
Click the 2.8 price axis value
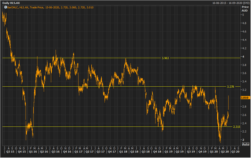coord(244,106)
